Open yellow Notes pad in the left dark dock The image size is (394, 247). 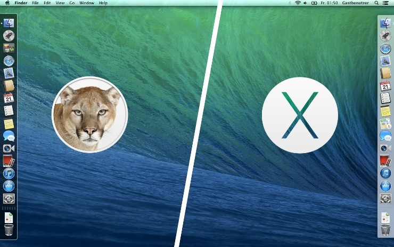(x=9, y=123)
